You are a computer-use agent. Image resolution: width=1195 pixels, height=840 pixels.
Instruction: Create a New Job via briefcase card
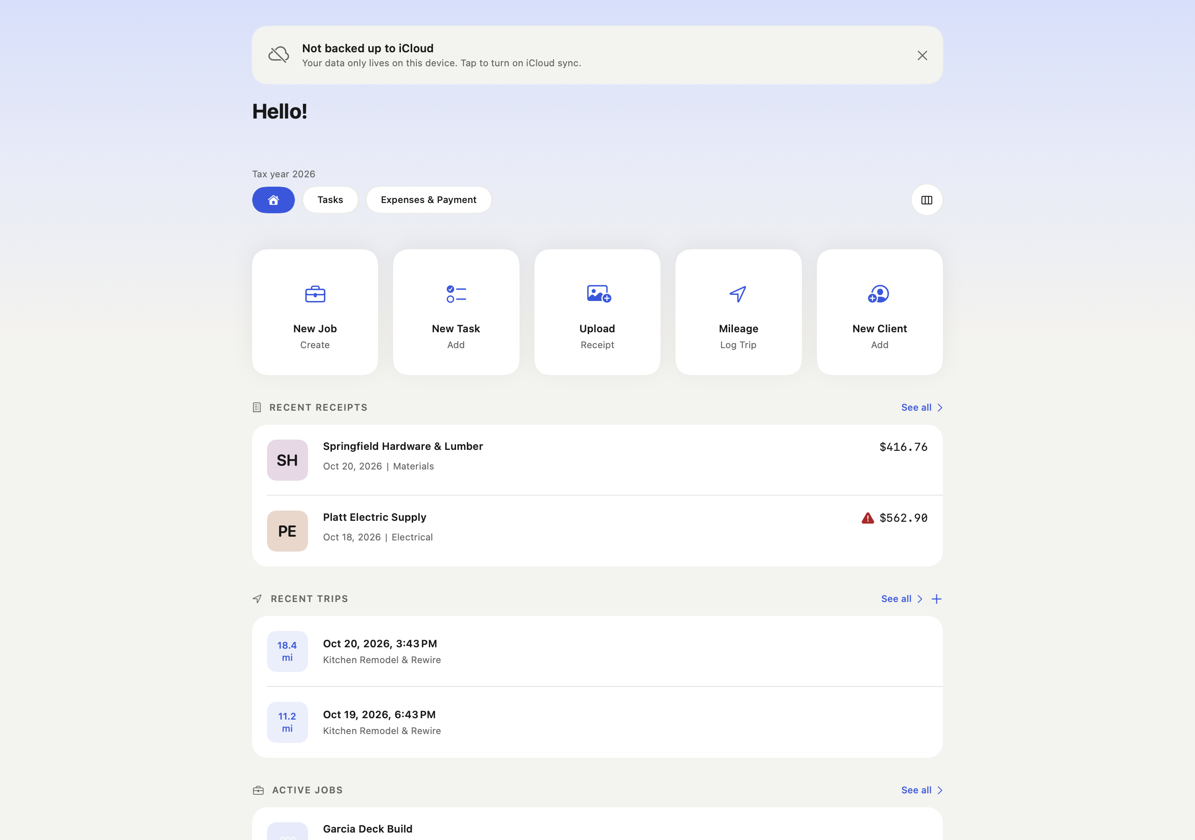(315, 312)
